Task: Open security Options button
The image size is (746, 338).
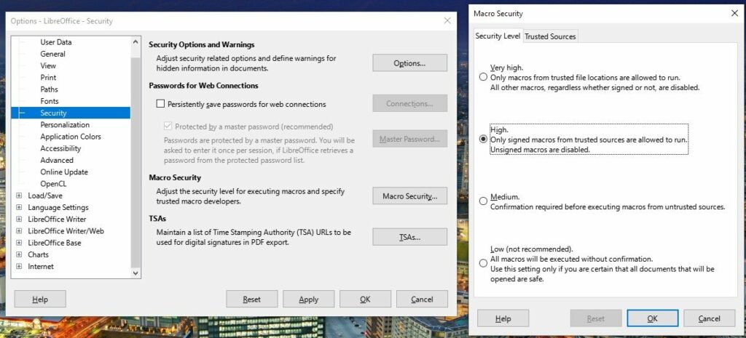Action: 409,63
